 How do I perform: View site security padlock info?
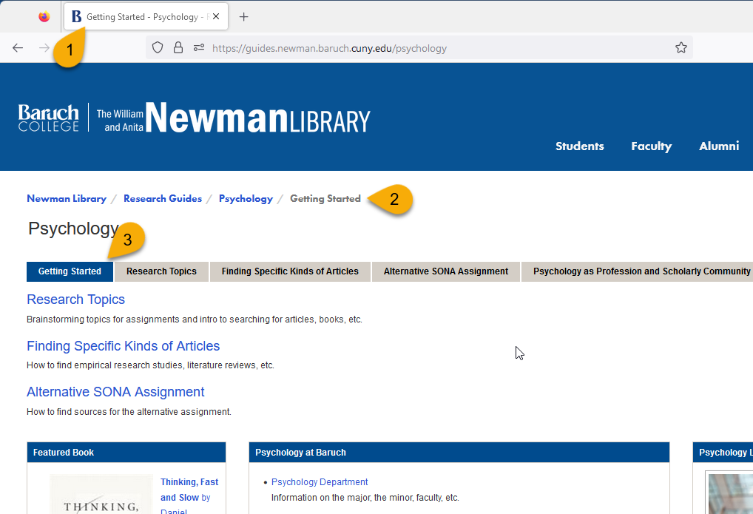[x=178, y=47]
